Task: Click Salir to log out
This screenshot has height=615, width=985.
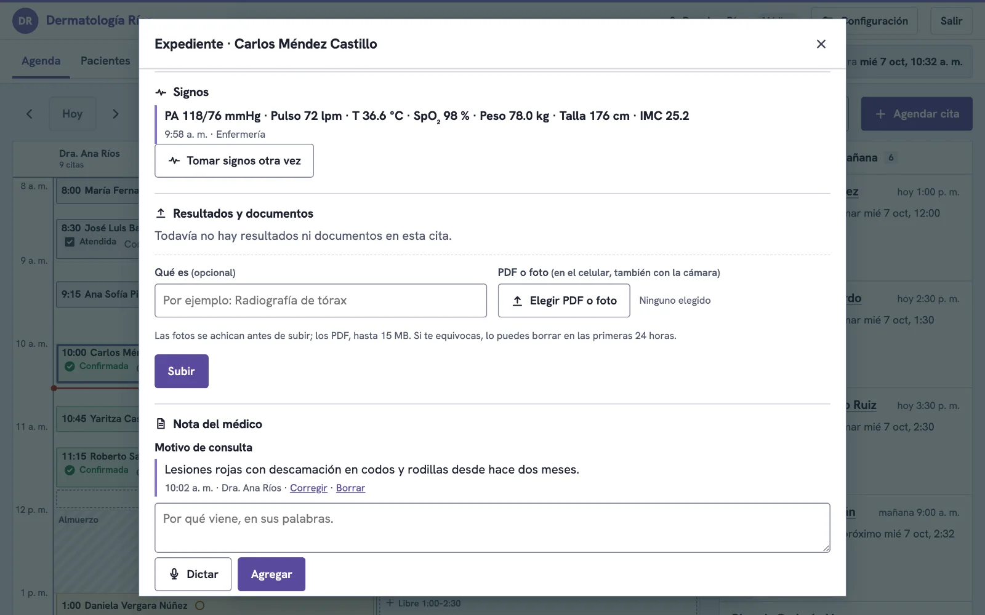Action: pos(951,21)
